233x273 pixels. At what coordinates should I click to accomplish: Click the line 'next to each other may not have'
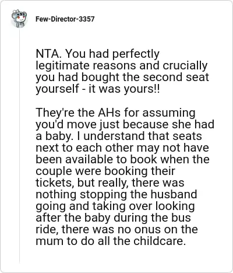coord(122,148)
